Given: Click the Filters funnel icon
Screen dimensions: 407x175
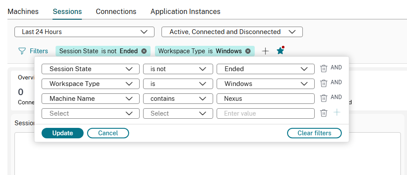Looking at the screenshot, I should tap(22, 51).
